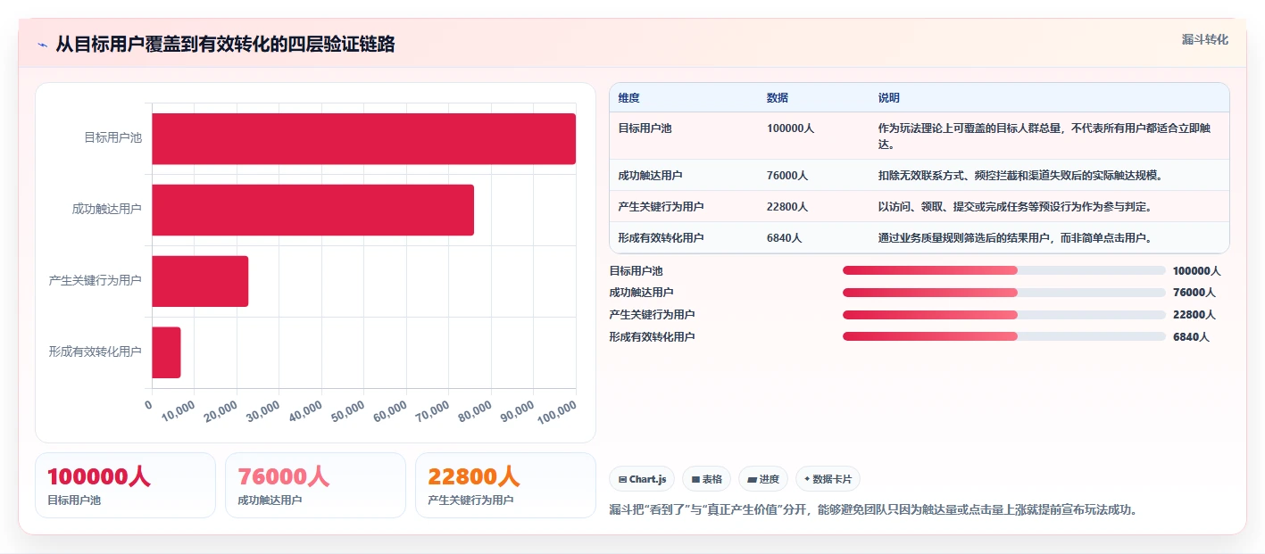Click the 100000人 value beside its progress bar
The width and height of the screenshot is (1265, 554).
(1197, 270)
